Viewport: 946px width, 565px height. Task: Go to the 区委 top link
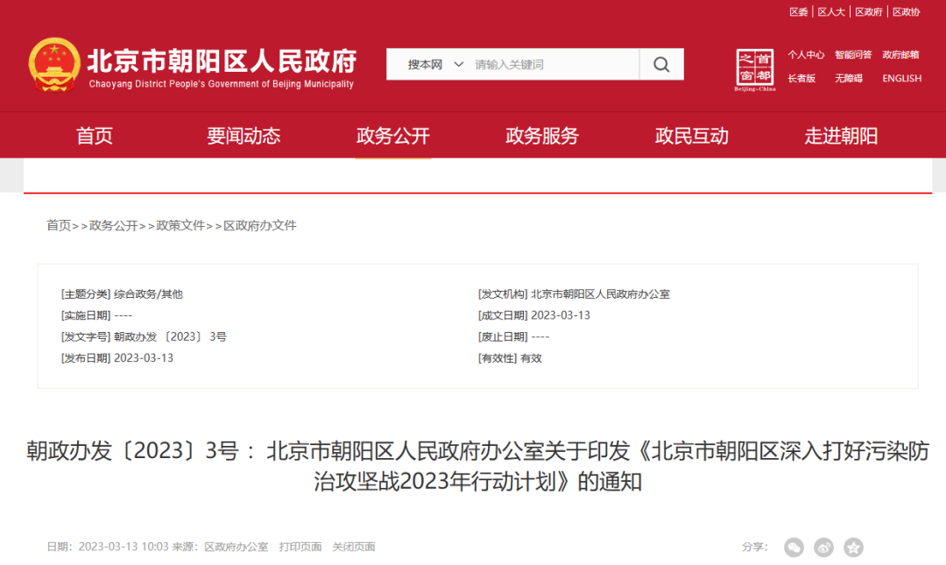798,12
